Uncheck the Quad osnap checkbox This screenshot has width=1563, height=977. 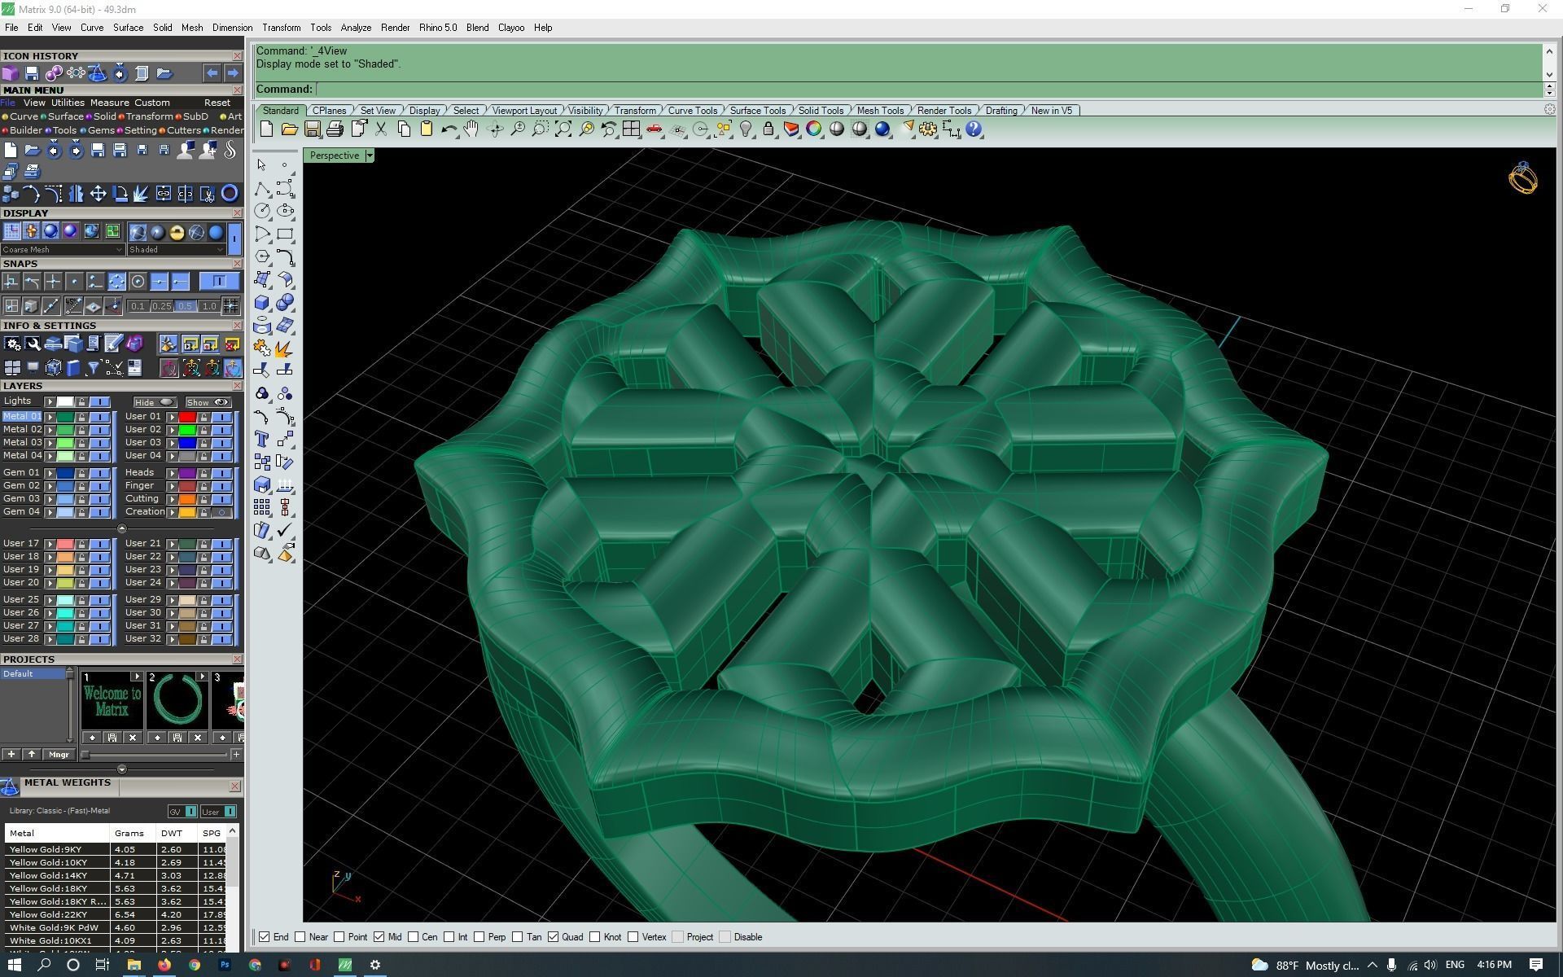[554, 937]
